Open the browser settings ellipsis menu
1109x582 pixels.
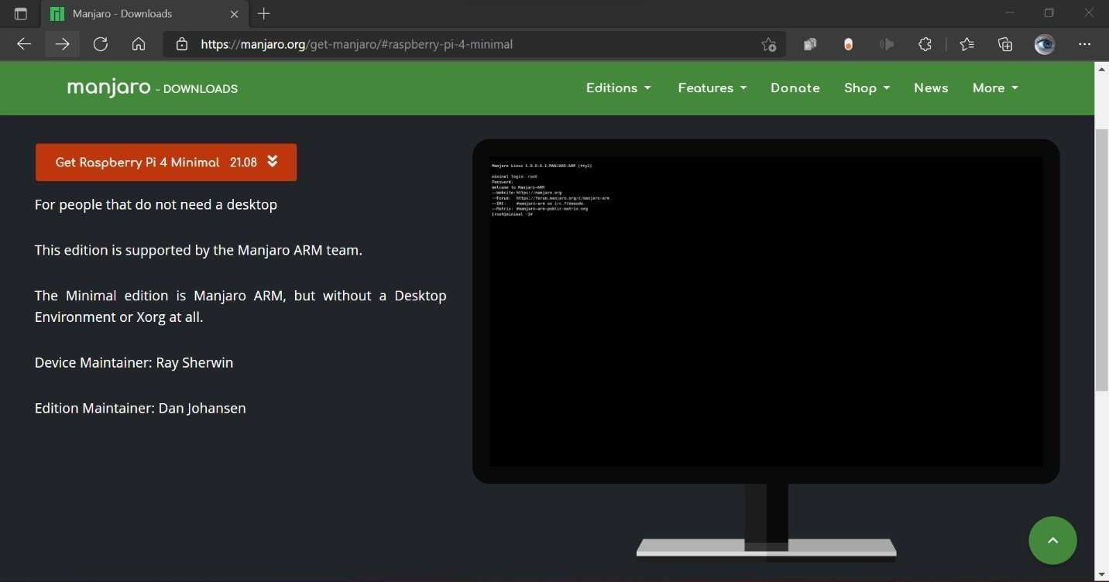1084,44
